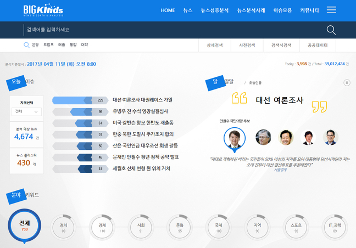The image size is (356, 248).
Task: Click the 사전검색 tab
Action: click(x=247, y=46)
